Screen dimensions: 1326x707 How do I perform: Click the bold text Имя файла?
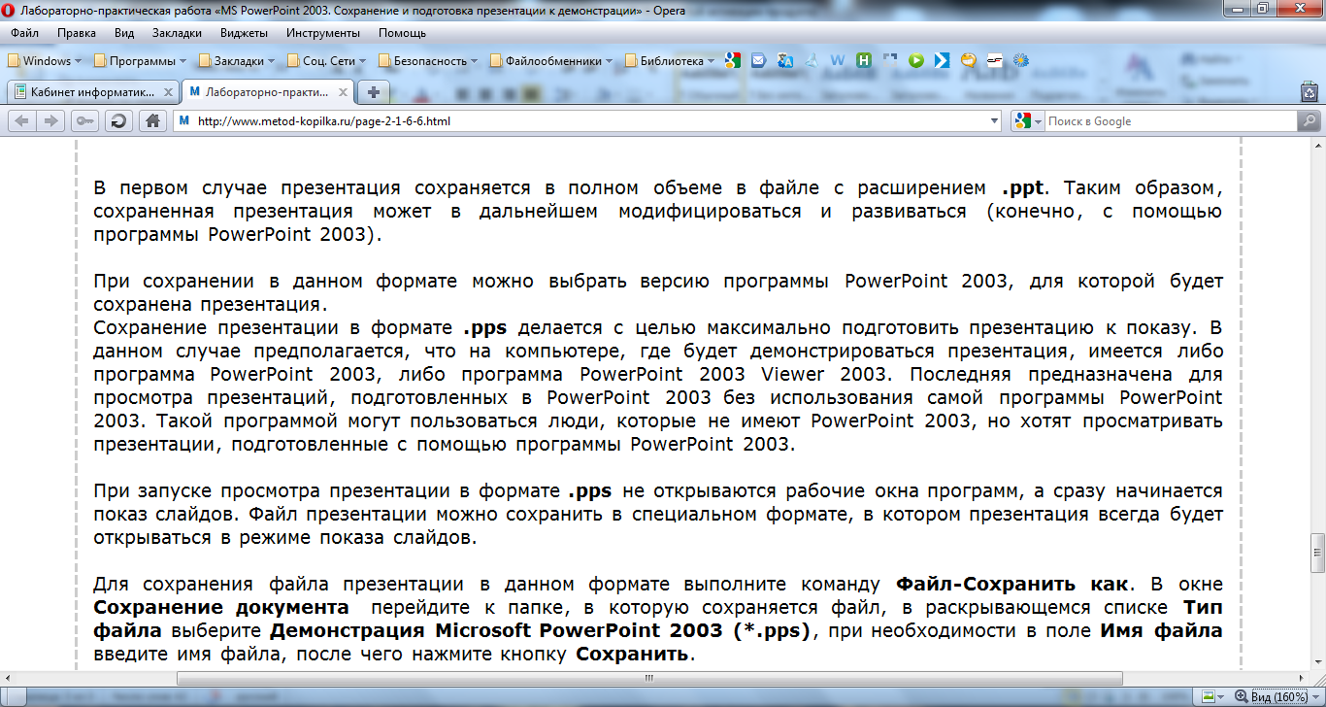coord(1160,631)
